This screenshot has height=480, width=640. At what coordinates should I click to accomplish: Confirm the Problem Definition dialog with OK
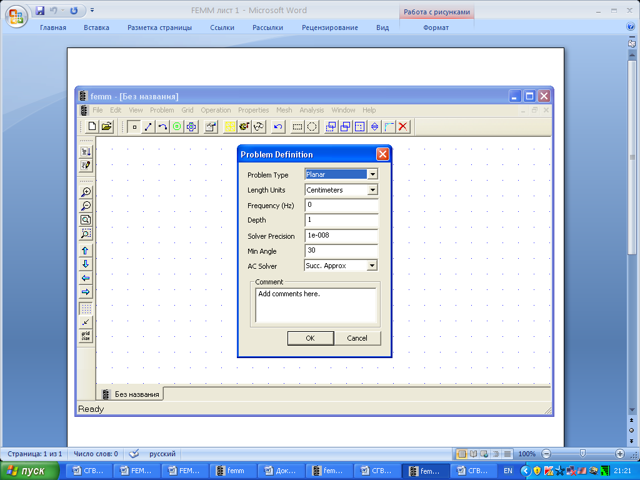coord(311,338)
